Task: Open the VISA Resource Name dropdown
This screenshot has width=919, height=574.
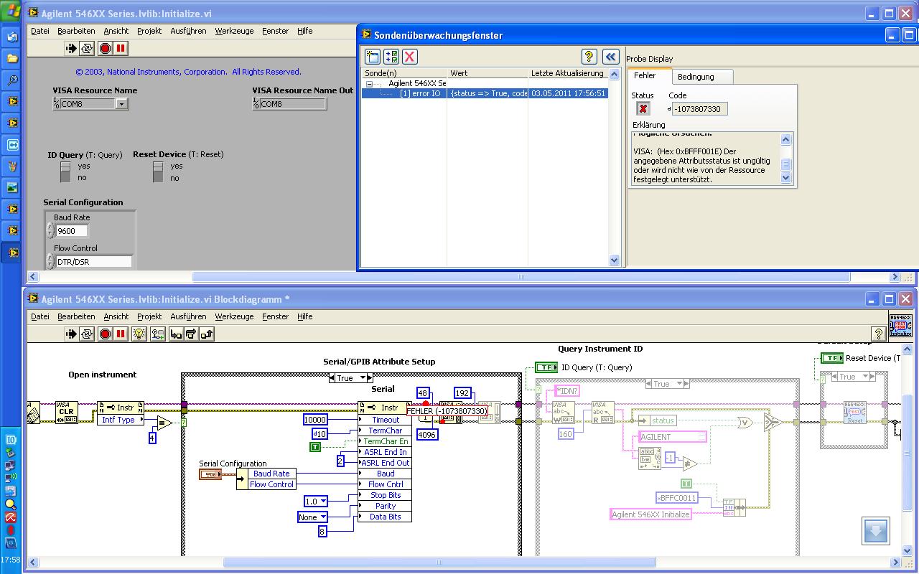Action: pyautogui.click(x=121, y=104)
